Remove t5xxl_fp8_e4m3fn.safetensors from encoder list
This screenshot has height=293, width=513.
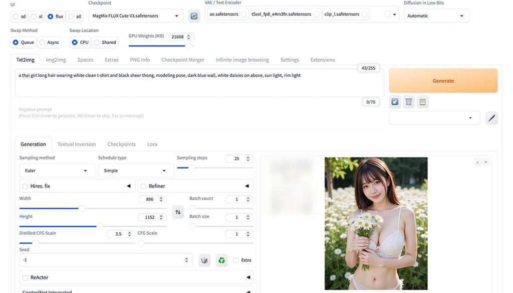pos(317,14)
